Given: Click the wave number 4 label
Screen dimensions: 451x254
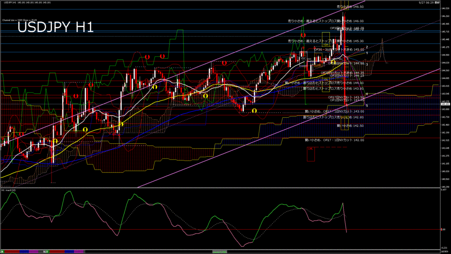Looking at the screenshot, I should click(x=367, y=94).
